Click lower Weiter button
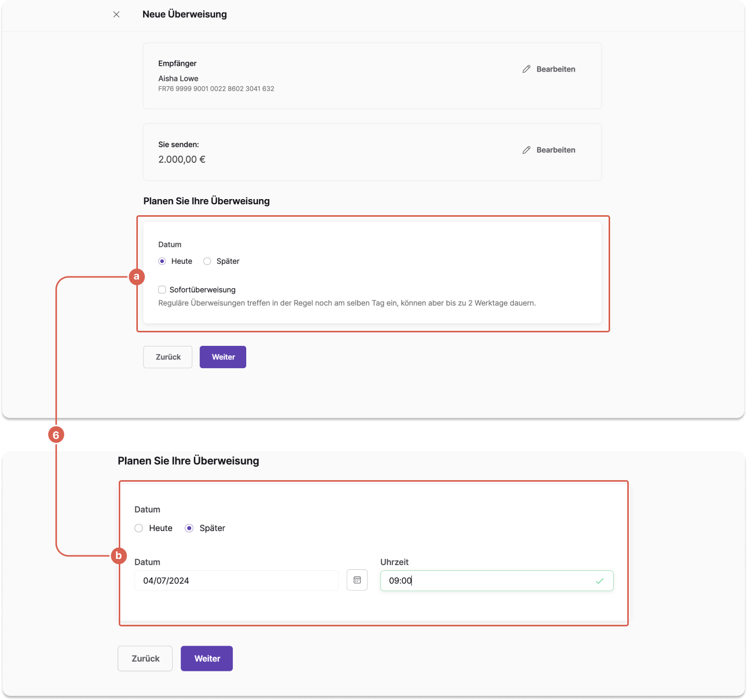The width and height of the screenshot is (747, 700). coord(207,659)
